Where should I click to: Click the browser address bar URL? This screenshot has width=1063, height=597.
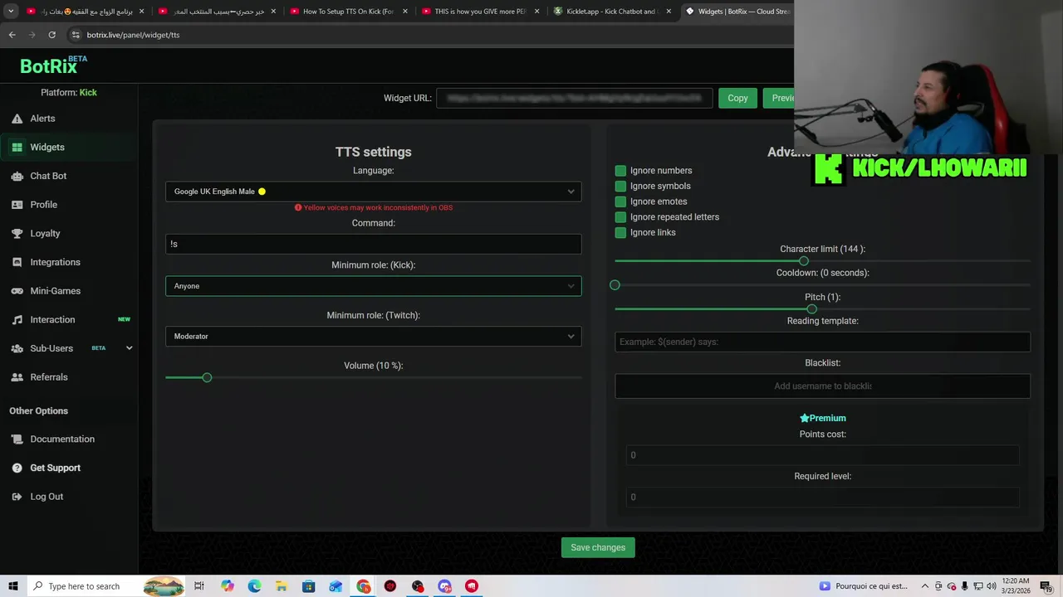coord(133,35)
